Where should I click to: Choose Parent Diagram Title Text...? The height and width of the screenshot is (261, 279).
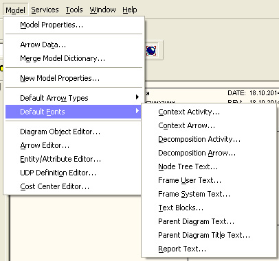[x=209, y=235]
